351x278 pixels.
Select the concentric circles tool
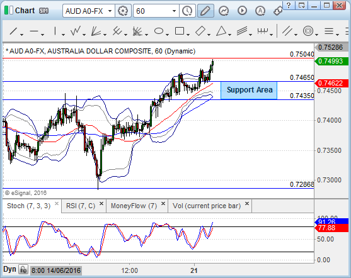point(308,31)
